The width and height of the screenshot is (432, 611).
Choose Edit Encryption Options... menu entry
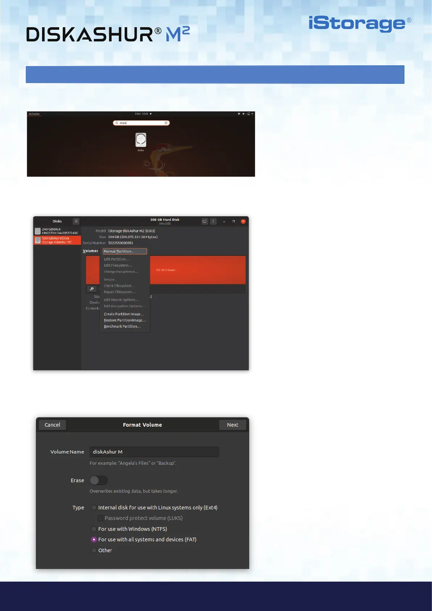[124, 306]
